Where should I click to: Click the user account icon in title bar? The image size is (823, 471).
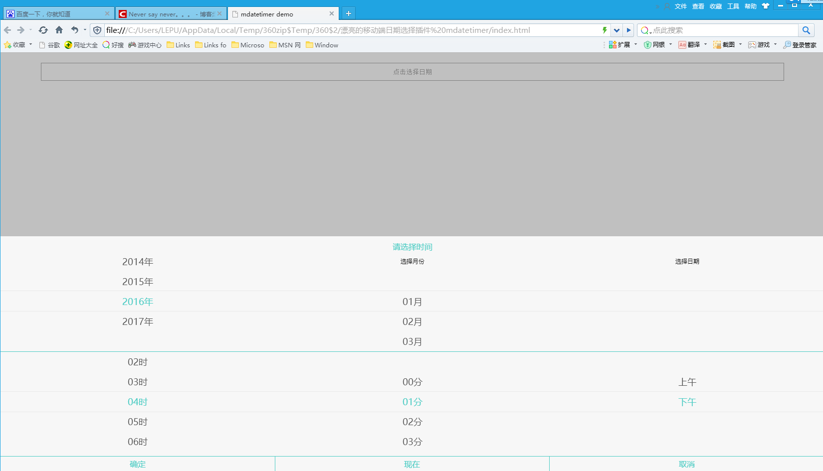(x=667, y=6)
